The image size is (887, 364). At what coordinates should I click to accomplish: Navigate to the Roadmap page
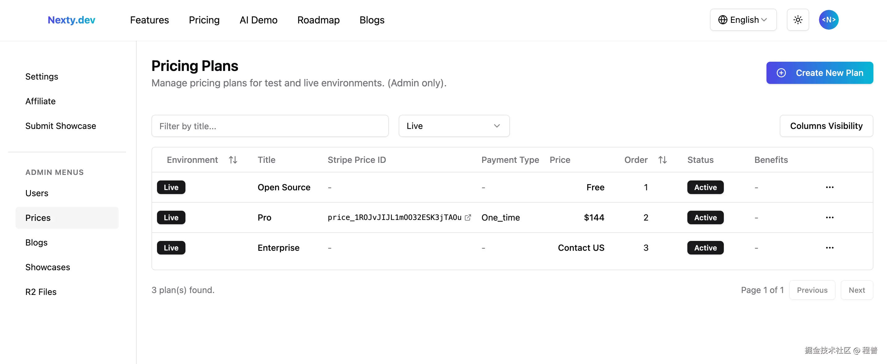pyautogui.click(x=318, y=20)
